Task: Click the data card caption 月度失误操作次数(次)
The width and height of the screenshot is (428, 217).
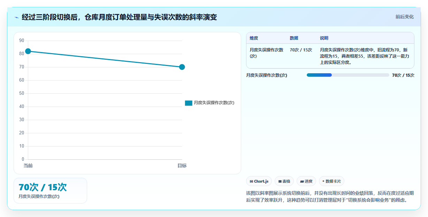Action: [39, 197]
